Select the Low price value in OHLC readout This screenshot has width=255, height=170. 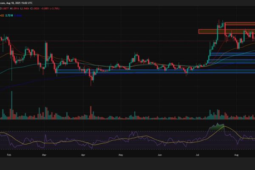25,8
